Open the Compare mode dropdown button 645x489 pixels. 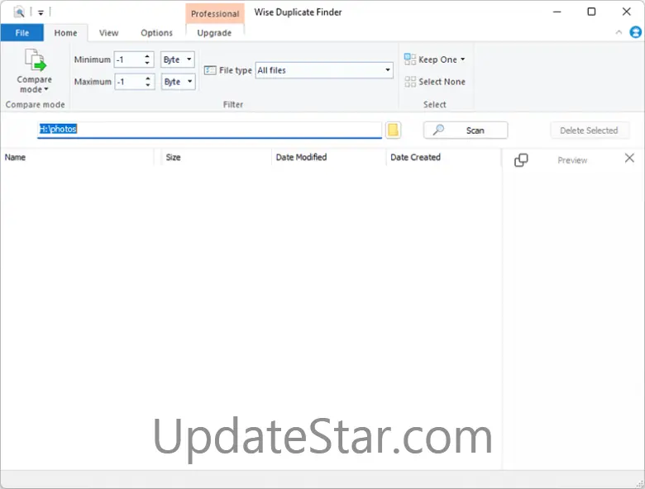[x=35, y=71]
